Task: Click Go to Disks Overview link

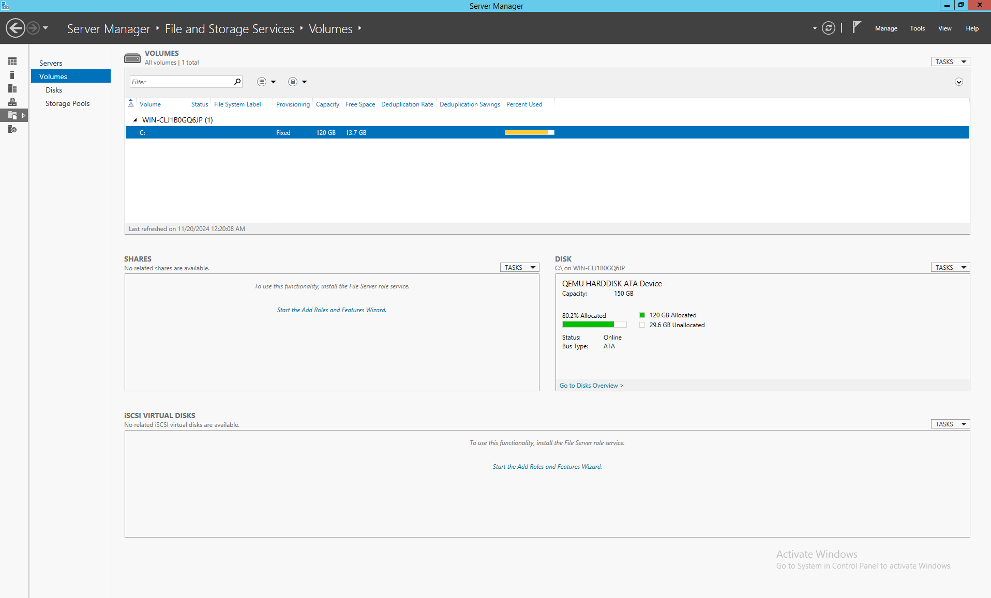Action: coord(591,386)
